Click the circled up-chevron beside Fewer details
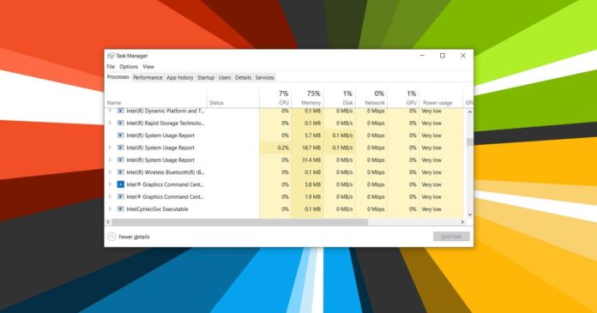Viewport: 597px width, 313px height. tap(112, 237)
